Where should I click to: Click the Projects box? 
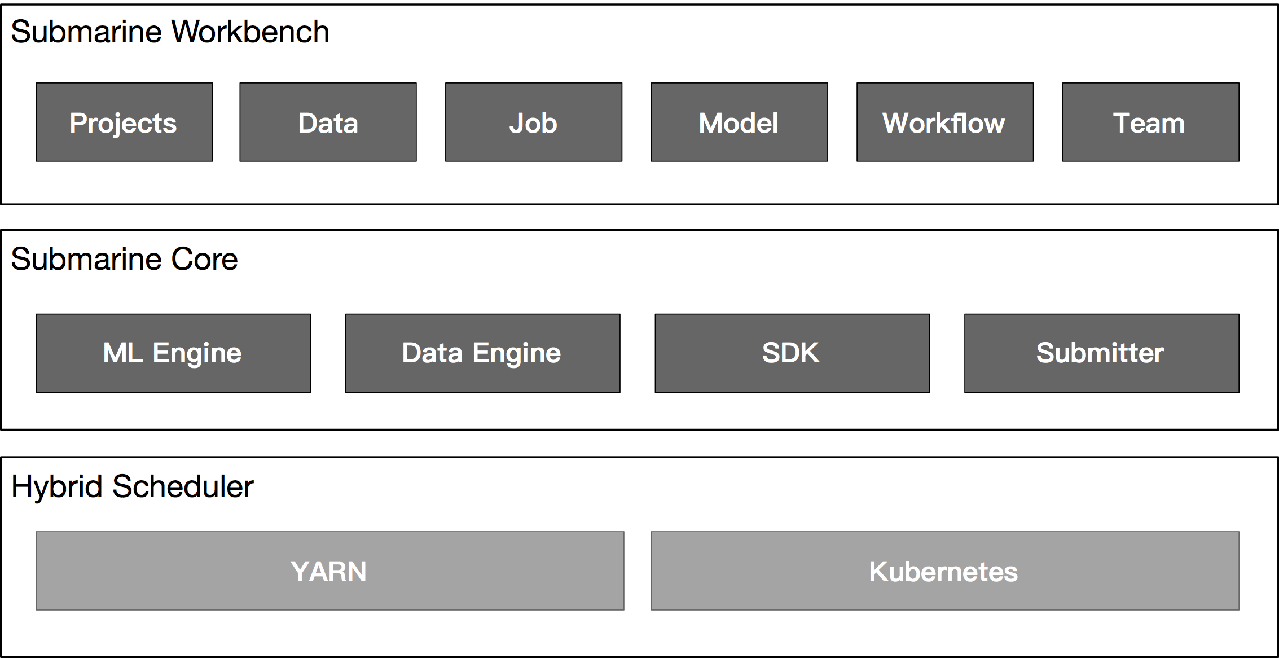tap(124, 122)
